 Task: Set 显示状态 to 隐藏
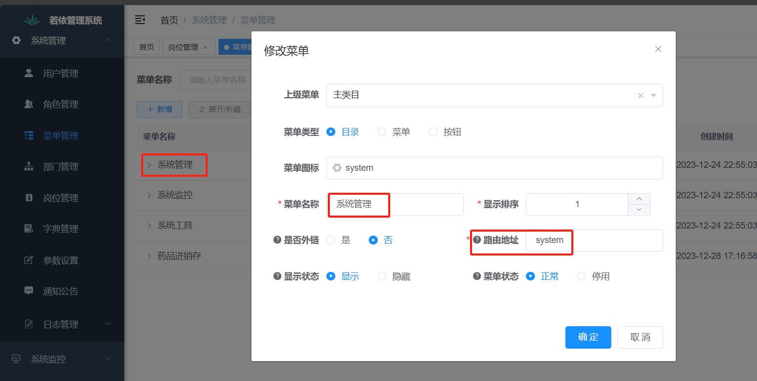click(x=382, y=276)
